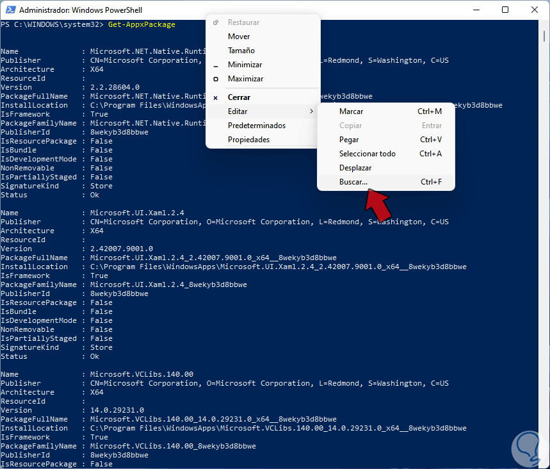Choose Pegar in the Editar submenu

pos(386,140)
